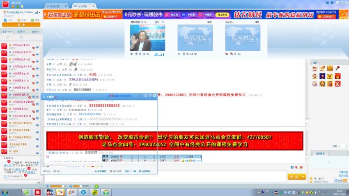Click into the chat message input box
Screen dimensions: 349x196
(x=165, y=177)
